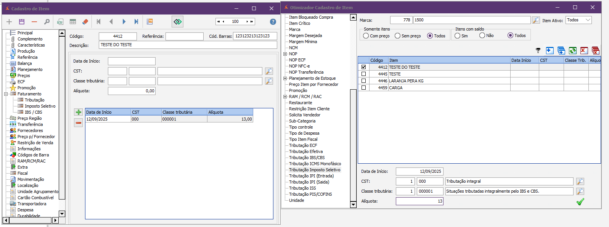Collapse the Faturamento tree node
This screenshot has height=227, width=609.
6,94
